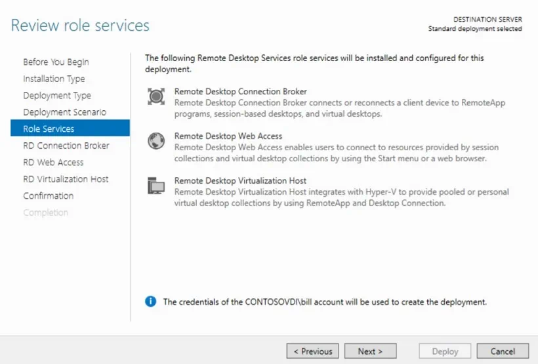This screenshot has width=538, height=364.
Task: Click the blue information icon beside credentials note
Action: 151,302
